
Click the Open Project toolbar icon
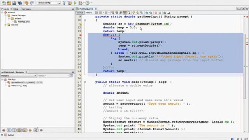coord(14,3)
